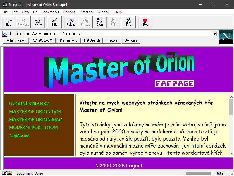Go to Home page via toolbar

[38, 22]
